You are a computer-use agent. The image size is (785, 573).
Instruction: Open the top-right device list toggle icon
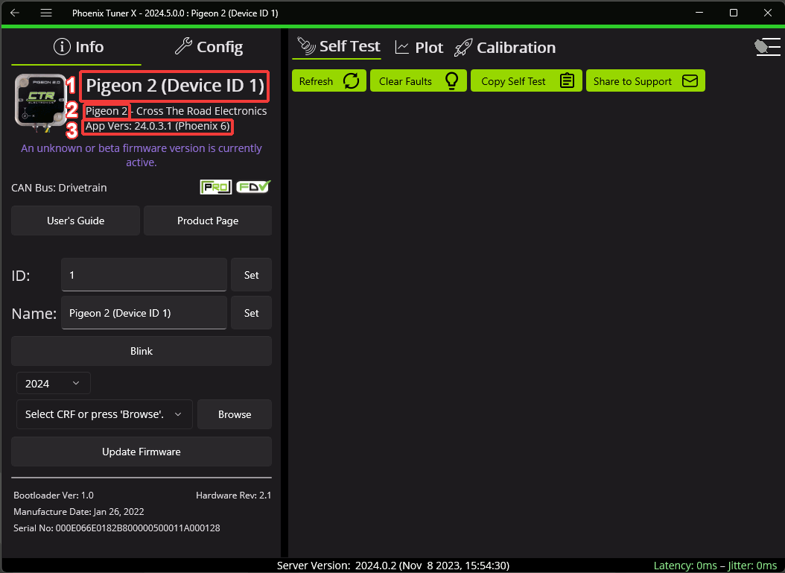tap(767, 48)
